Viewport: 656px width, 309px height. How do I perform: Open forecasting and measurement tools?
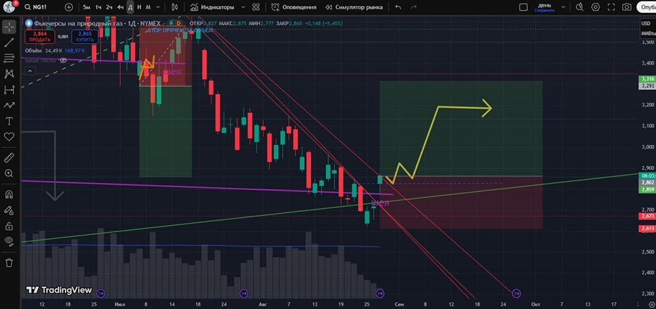point(9,89)
